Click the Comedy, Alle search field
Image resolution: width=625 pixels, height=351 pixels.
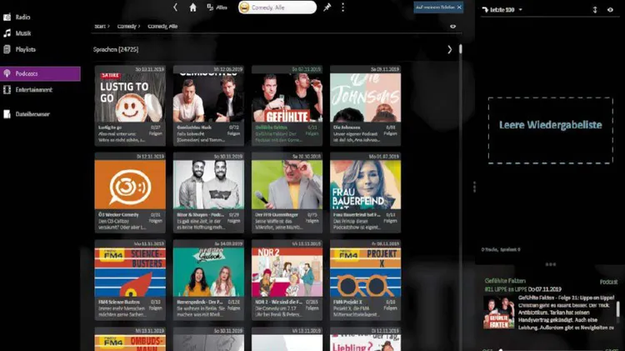(x=277, y=8)
